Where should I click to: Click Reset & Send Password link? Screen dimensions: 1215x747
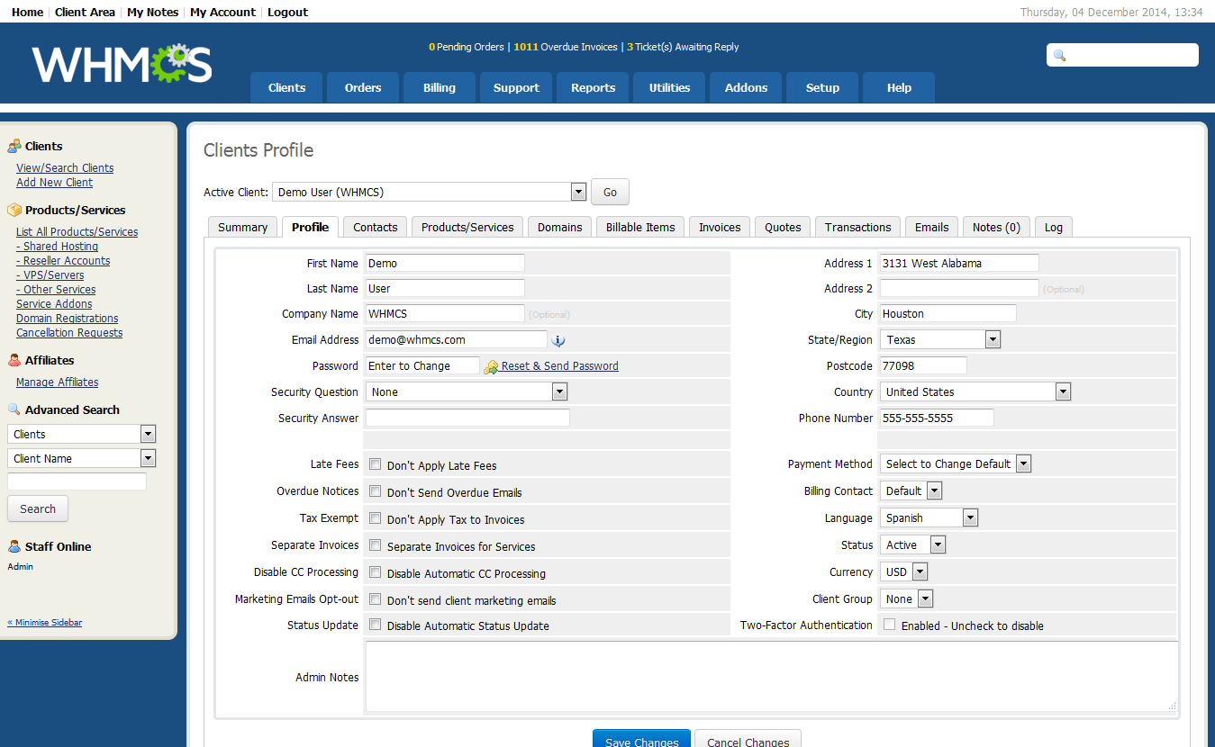560,366
